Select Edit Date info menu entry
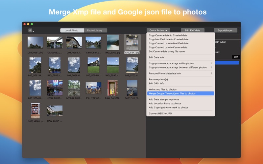This screenshot has width=263, height=164. 180,57
